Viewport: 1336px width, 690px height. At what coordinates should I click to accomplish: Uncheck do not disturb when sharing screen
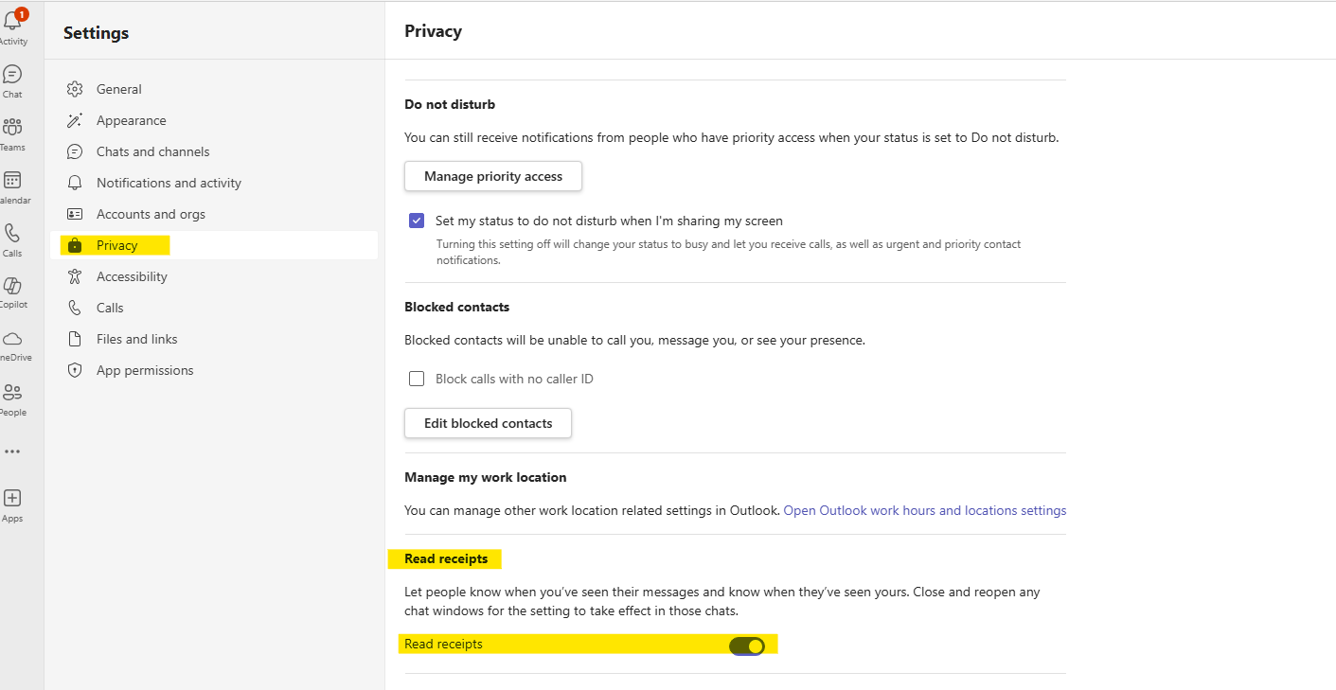(x=417, y=221)
